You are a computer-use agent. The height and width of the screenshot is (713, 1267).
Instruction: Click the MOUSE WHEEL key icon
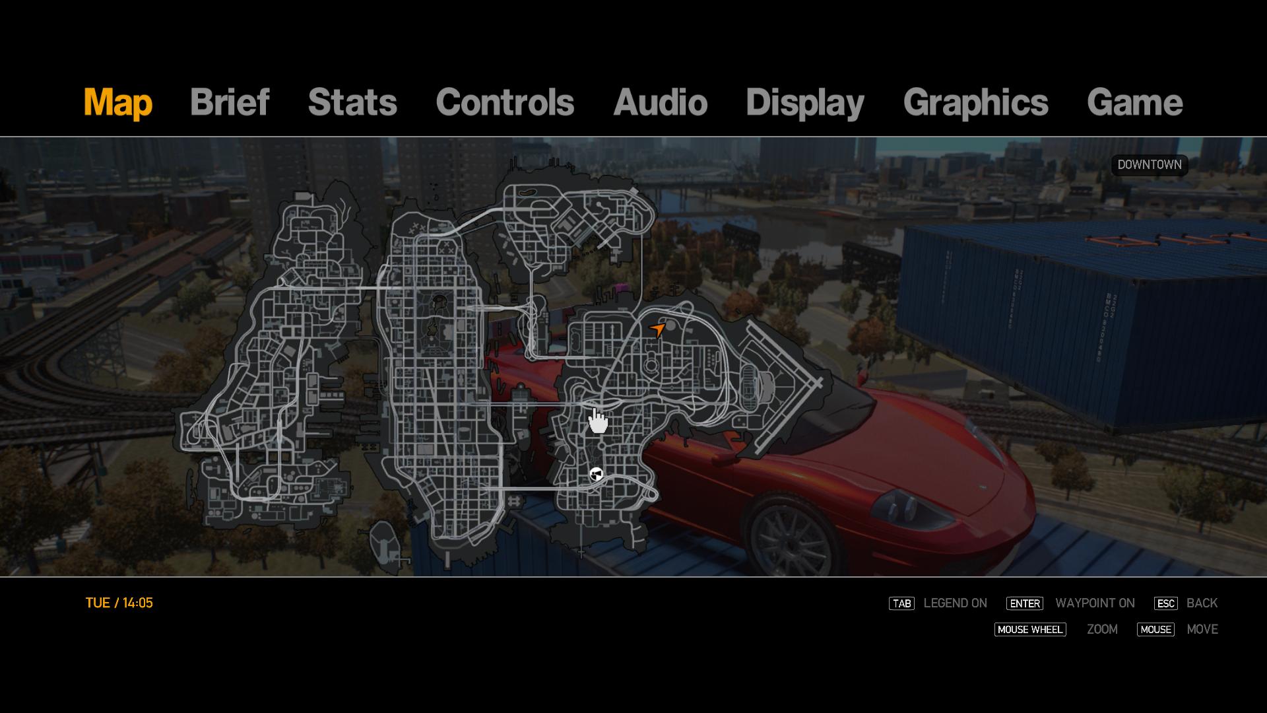point(1030,630)
